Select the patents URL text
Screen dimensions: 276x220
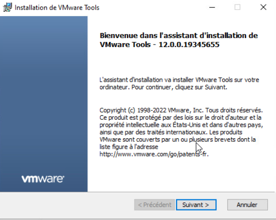pos(154,154)
